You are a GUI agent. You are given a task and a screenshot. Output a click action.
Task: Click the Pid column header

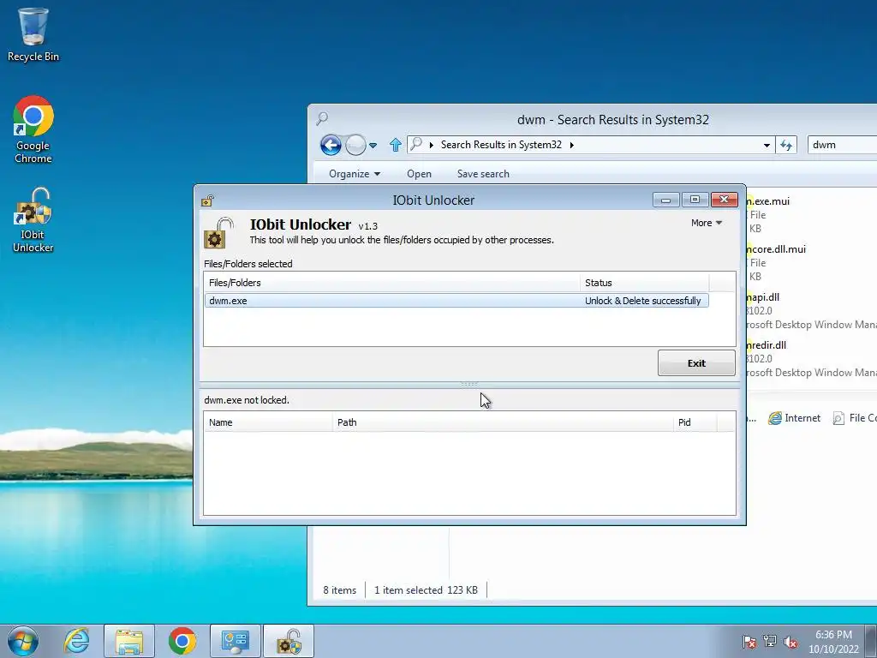click(695, 422)
